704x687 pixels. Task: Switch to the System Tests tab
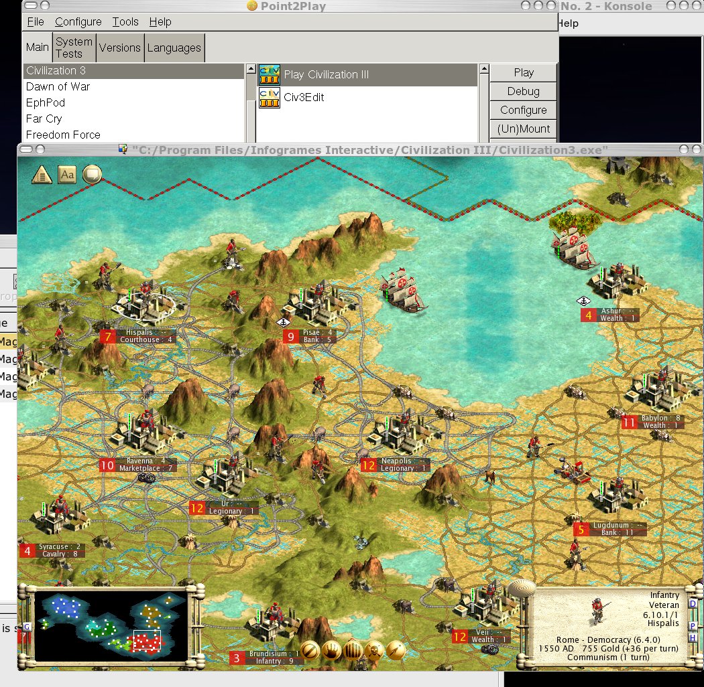(74, 48)
